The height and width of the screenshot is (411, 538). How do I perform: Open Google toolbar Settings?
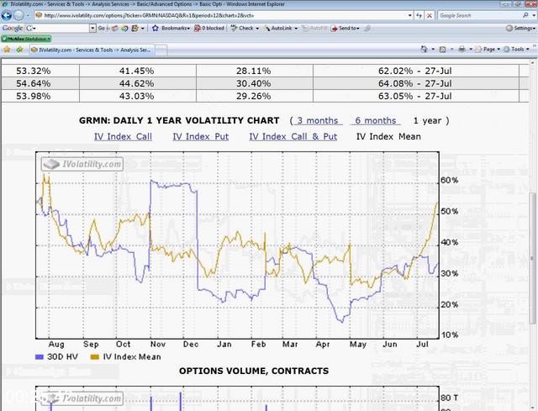tap(520, 28)
